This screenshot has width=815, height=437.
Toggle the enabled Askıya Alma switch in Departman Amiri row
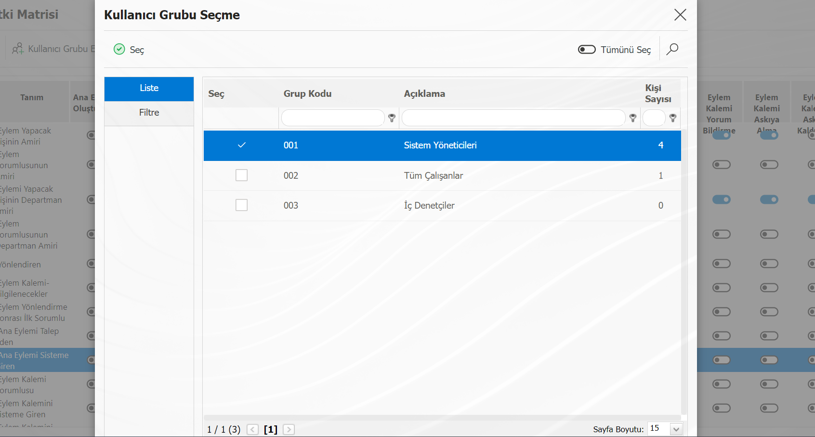(x=769, y=199)
